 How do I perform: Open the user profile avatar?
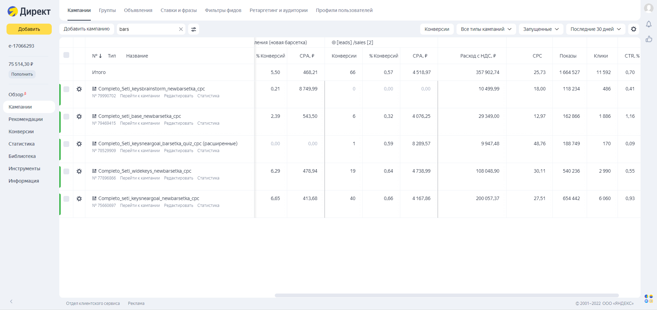(648, 8)
